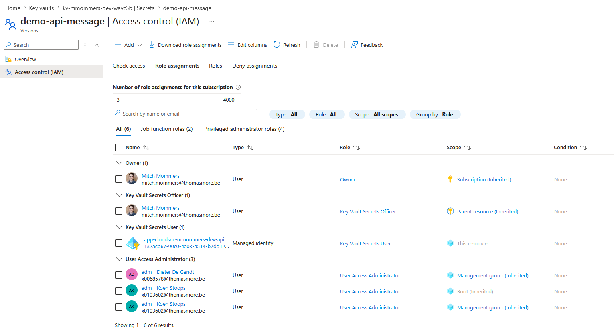Open the Group by : Role filter
614x331 pixels.
pos(435,114)
